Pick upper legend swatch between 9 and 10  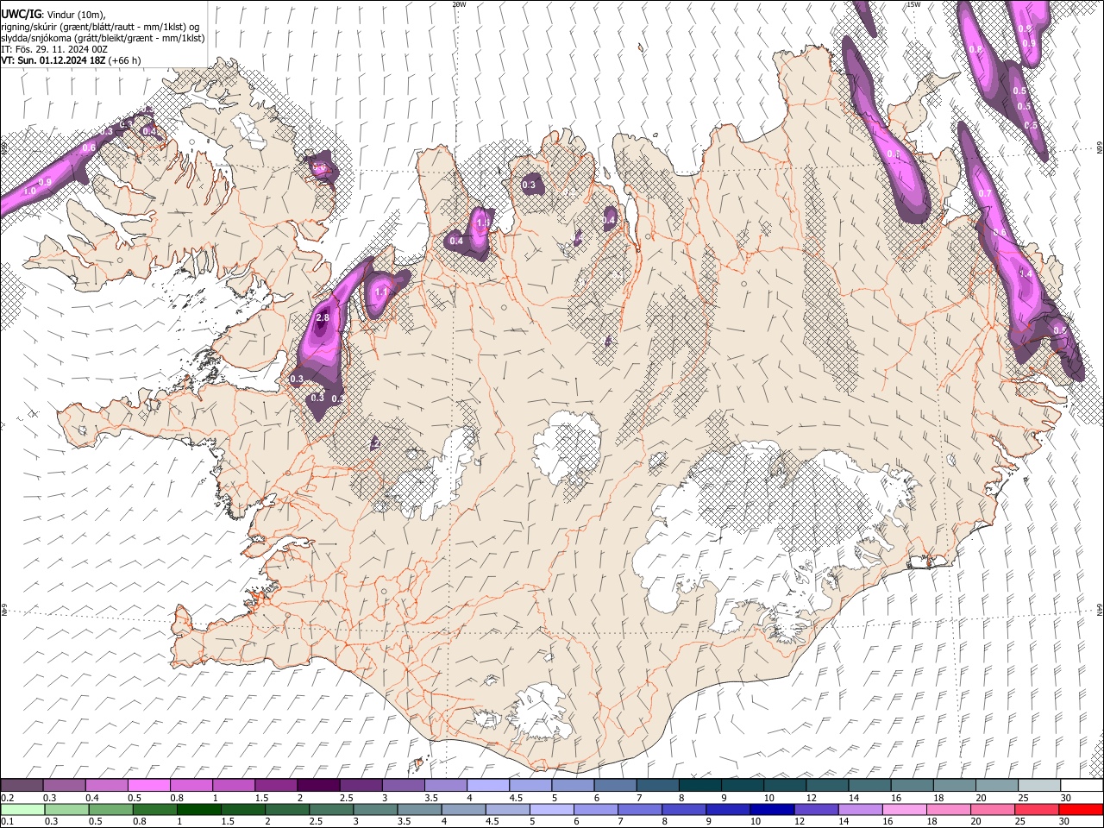[742, 786]
